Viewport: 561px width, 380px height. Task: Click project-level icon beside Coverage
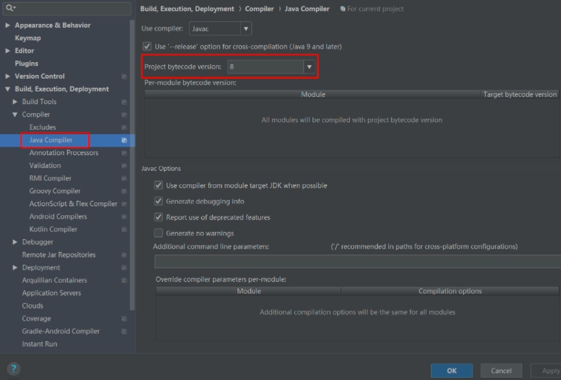click(124, 319)
